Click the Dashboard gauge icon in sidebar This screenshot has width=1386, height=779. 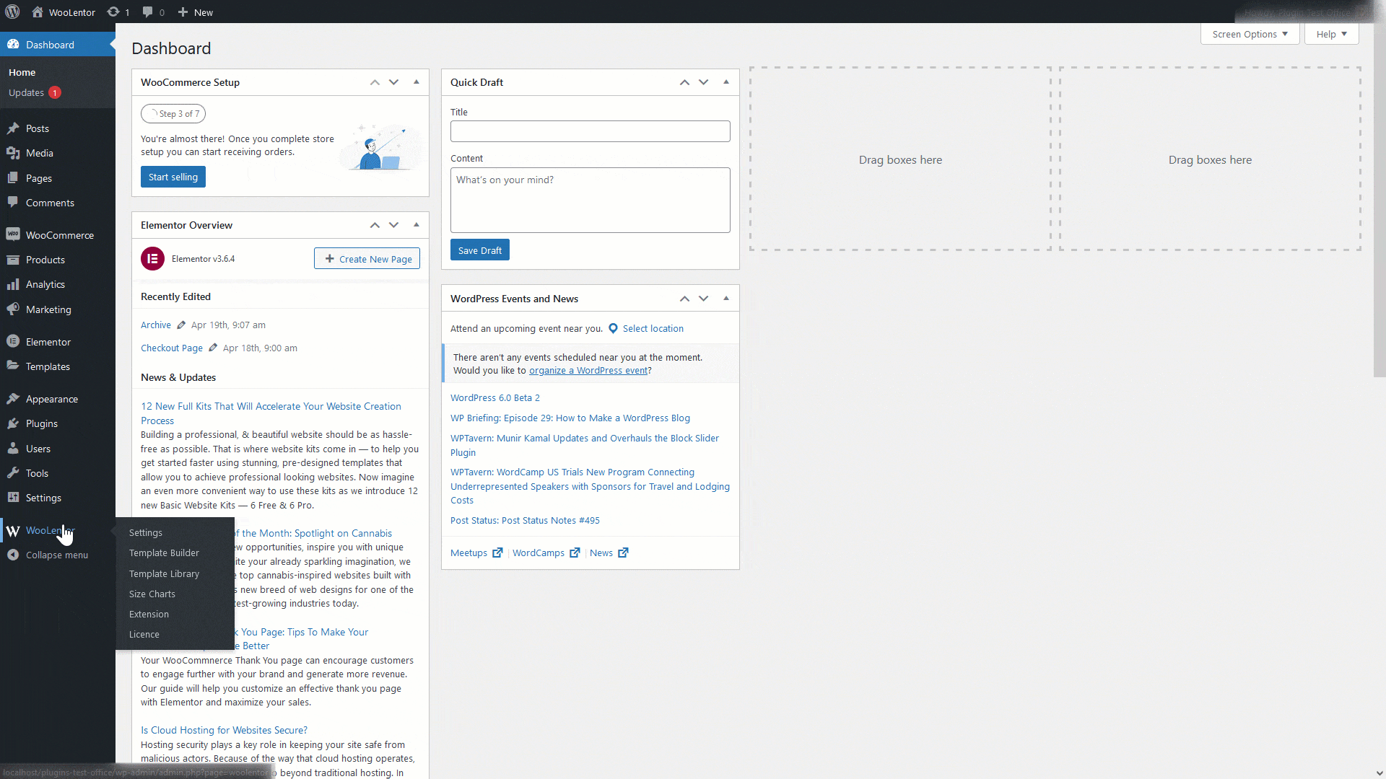pos(13,45)
